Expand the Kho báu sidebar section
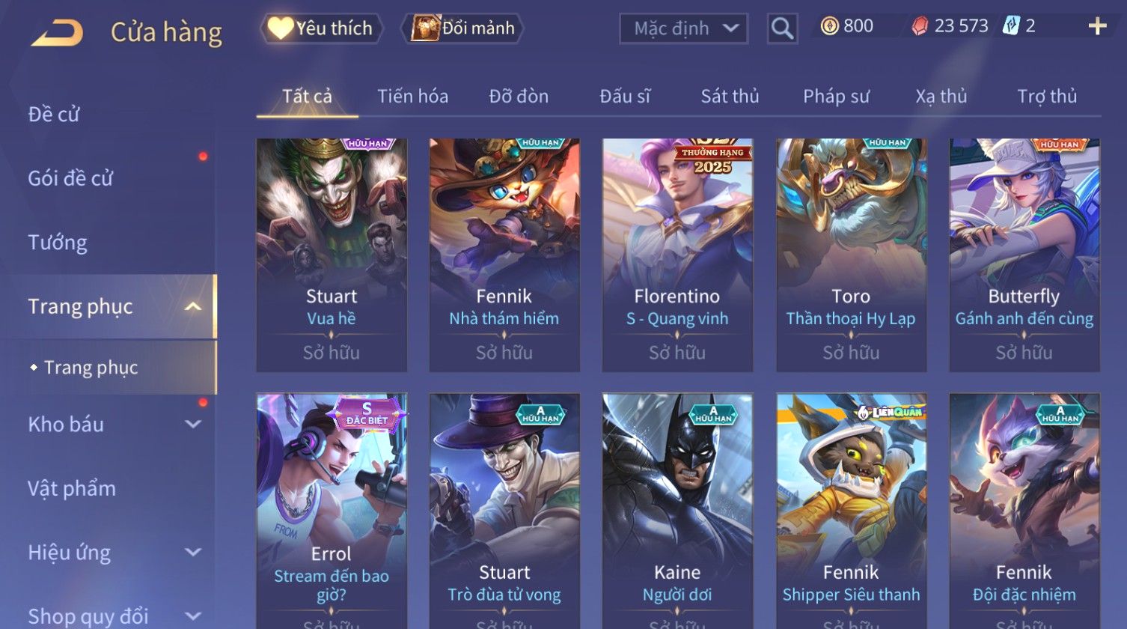Screen dimensions: 1127x629 (x=193, y=424)
